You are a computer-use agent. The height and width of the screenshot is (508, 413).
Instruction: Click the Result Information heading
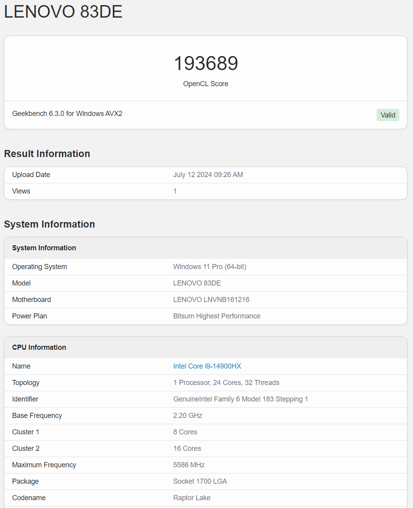[x=47, y=154]
